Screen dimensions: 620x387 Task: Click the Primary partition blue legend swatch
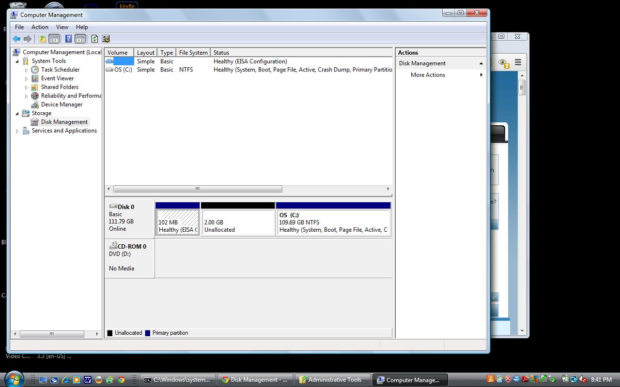(x=148, y=333)
